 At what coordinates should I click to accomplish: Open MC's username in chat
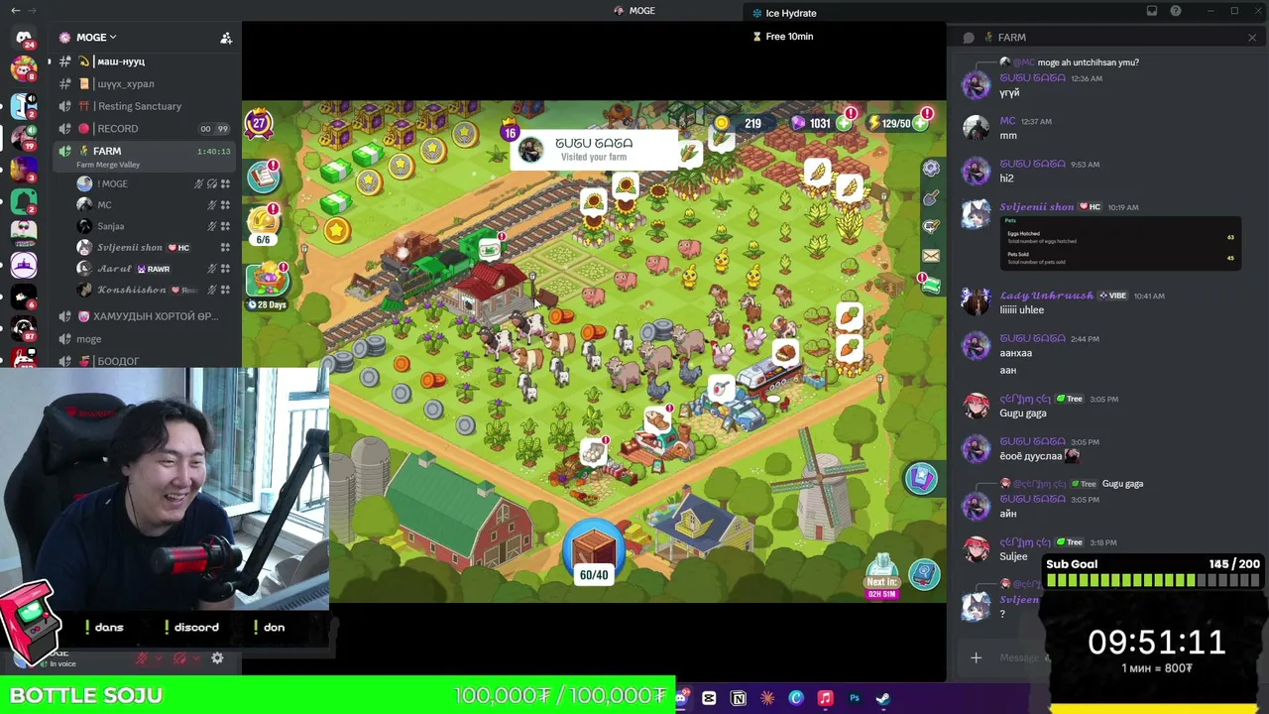pos(1007,121)
